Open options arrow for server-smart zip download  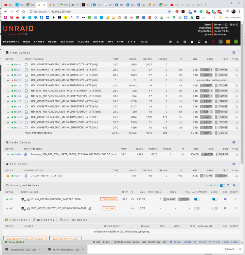click(40, 249)
